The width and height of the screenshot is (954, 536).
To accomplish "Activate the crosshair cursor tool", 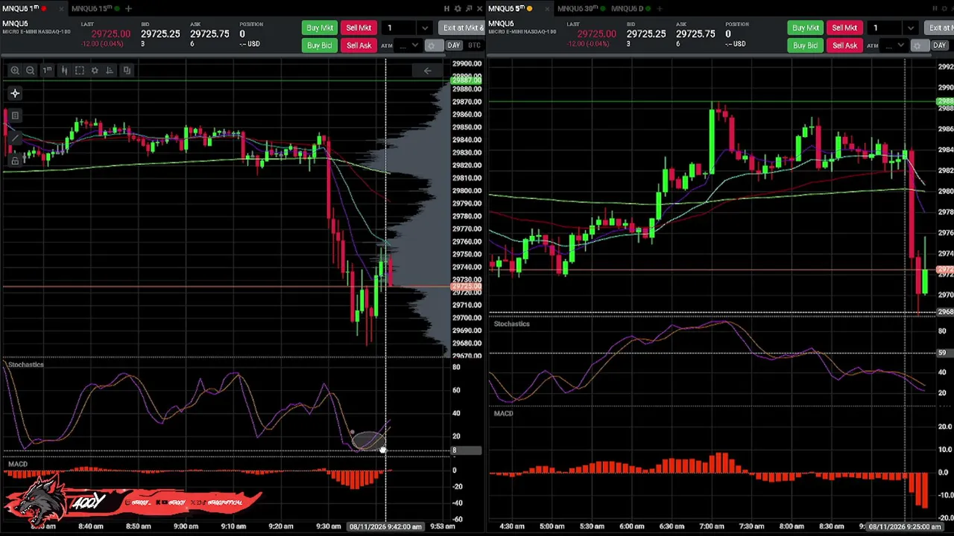I will click(15, 93).
